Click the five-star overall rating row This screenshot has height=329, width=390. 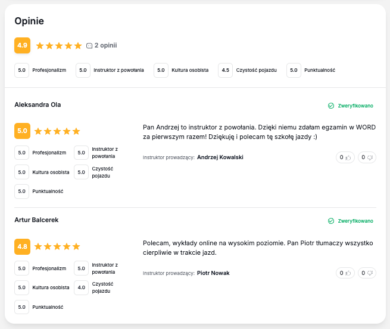[58, 46]
